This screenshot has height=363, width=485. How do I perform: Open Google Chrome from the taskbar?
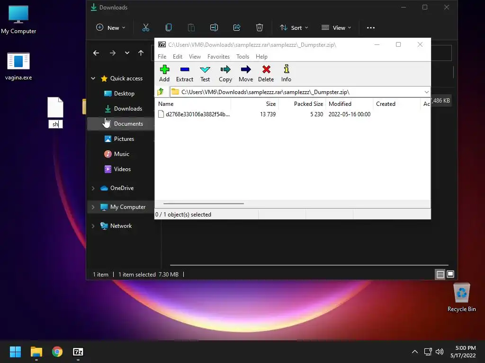57,352
